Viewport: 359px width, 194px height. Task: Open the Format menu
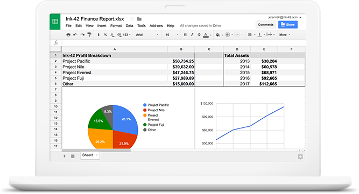coord(116,26)
